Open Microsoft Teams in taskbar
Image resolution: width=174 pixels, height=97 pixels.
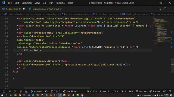pos(29,95)
